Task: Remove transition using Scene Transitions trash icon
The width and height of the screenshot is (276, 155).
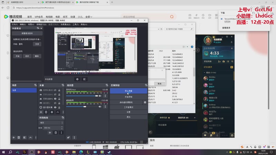Action: (56, 133)
